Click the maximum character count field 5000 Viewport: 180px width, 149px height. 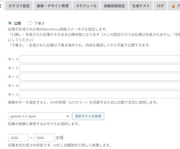44,138
